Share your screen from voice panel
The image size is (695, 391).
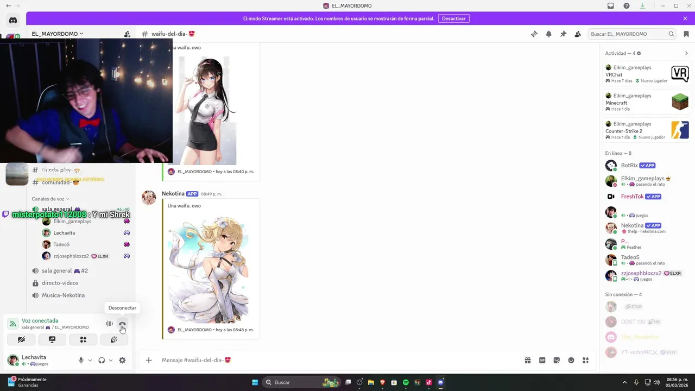coord(52,339)
